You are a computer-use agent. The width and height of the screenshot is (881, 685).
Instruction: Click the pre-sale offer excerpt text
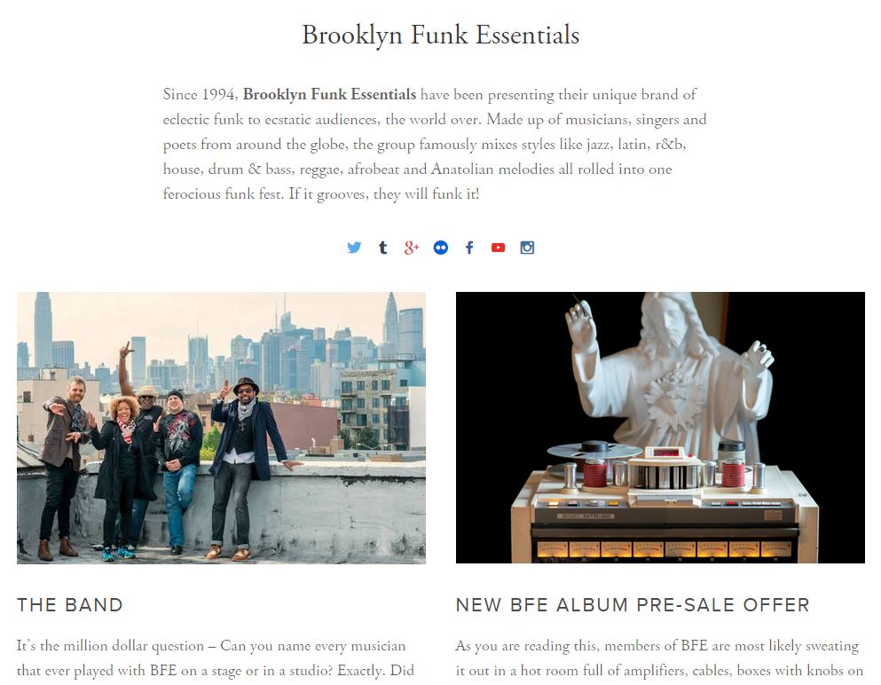click(x=659, y=658)
